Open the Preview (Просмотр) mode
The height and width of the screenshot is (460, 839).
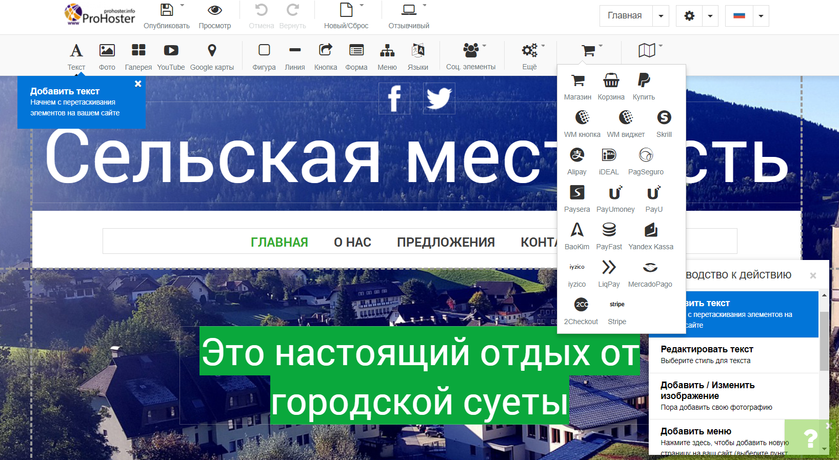[214, 16]
